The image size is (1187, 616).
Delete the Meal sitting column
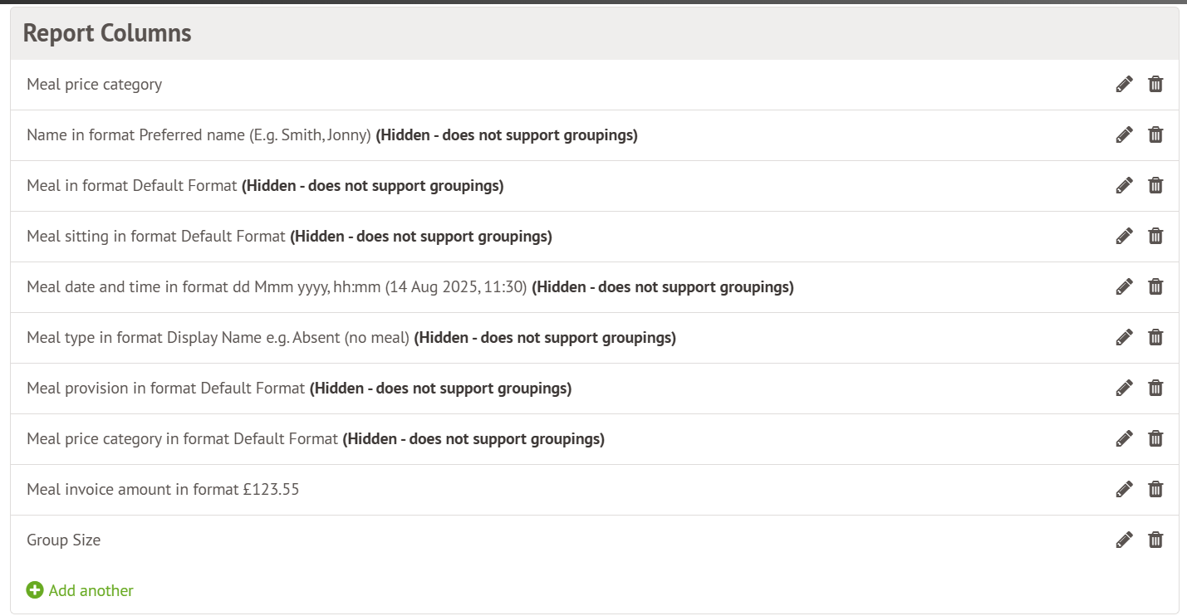pos(1155,236)
